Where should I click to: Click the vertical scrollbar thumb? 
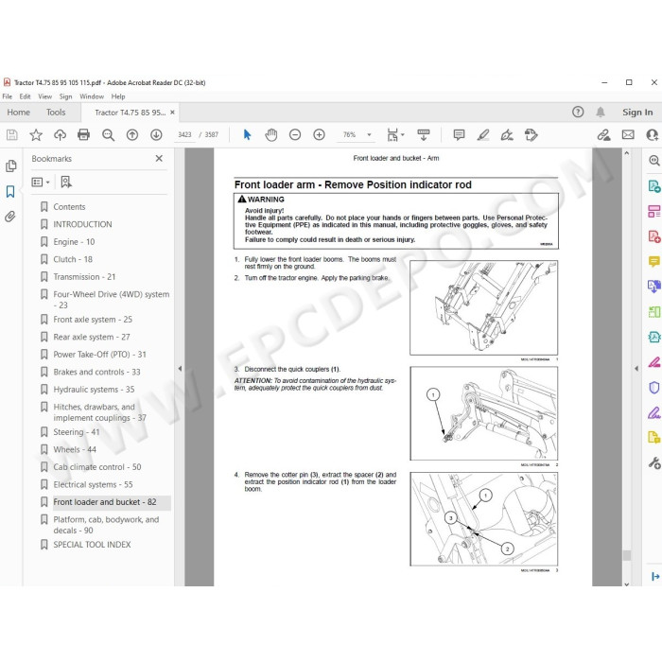point(626,555)
